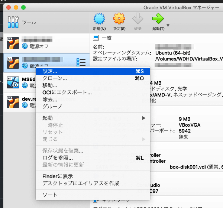Screen dimensions: 223x208
Task: Select the MSEdge Windows 10 VM icon
Action: pyautogui.click(x=13, y=82)
